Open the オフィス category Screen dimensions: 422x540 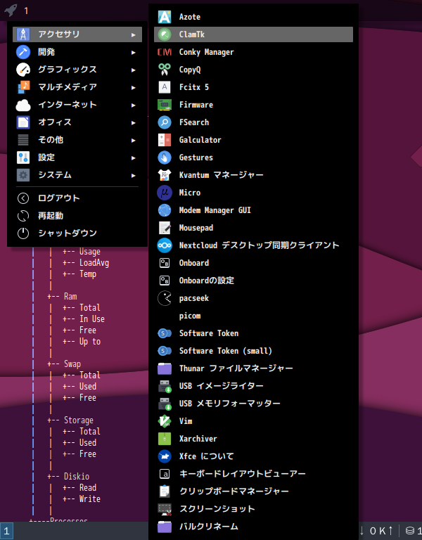(77, 122)
